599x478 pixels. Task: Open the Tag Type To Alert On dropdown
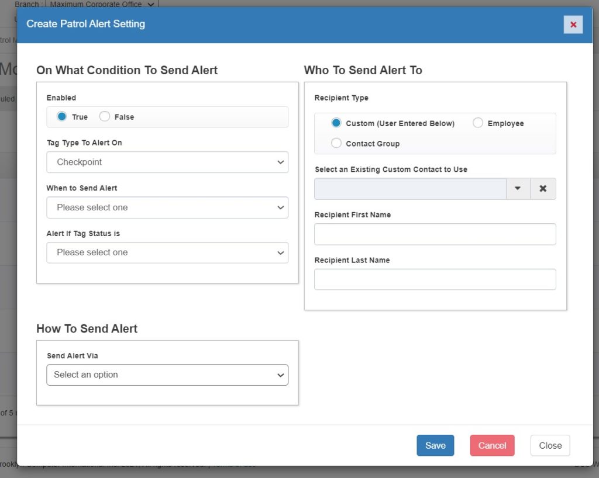pos(167,162)
